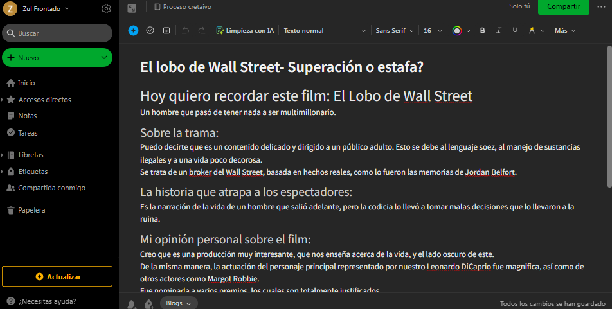Expand the Libretas tree arrow
The image size is (612, 309).
(3, 155)
